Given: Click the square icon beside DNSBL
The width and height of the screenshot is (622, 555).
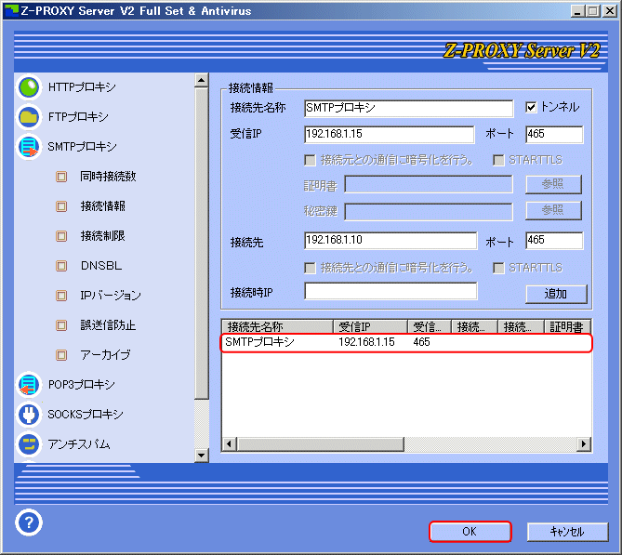Looking at the screenshot, I should 61,266.
